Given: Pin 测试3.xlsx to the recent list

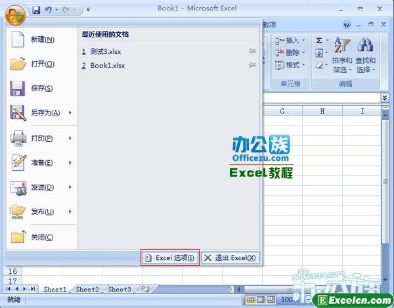Looking at the screenshot, I should click(252, 51).
